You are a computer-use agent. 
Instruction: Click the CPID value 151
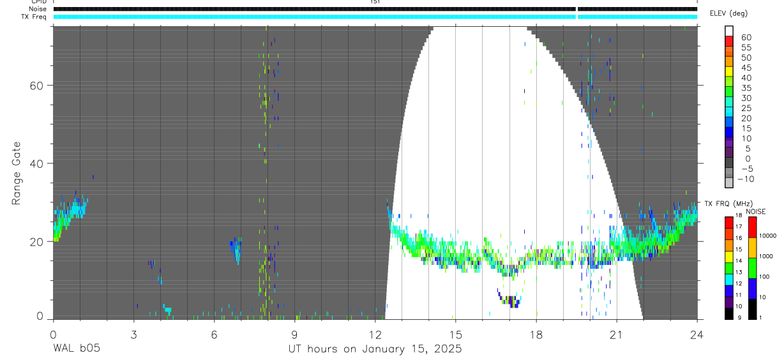[375, 2]
